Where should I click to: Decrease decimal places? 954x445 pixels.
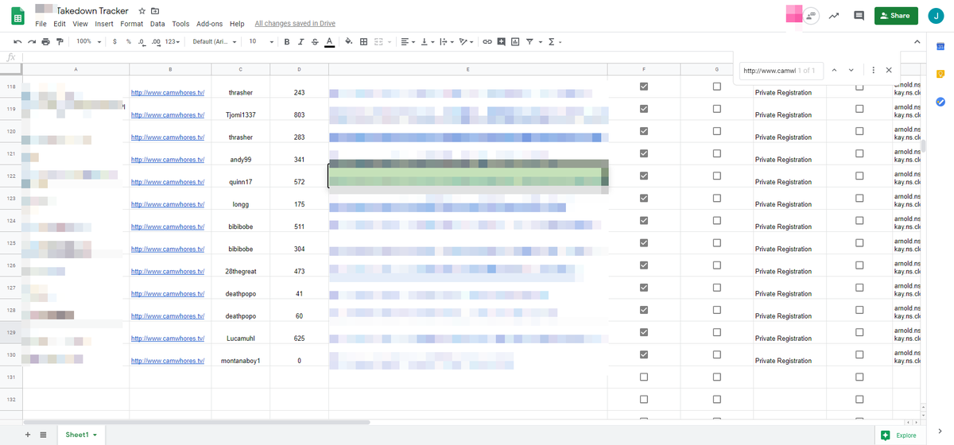coord(141,41)
